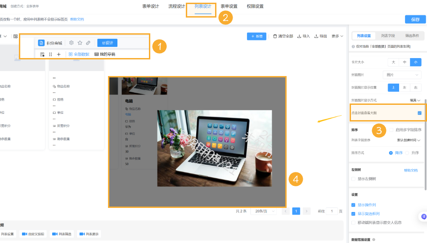Click the enlarged laptop preview image
The height and width of the screenshot is (243, 427).
215,148
